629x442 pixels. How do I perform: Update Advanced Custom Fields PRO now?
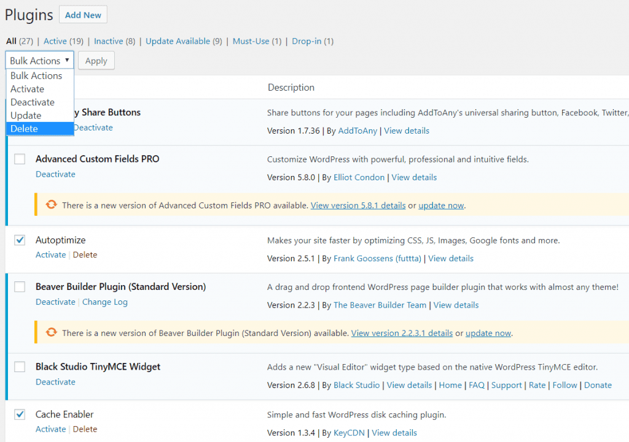tap(441, 205)
